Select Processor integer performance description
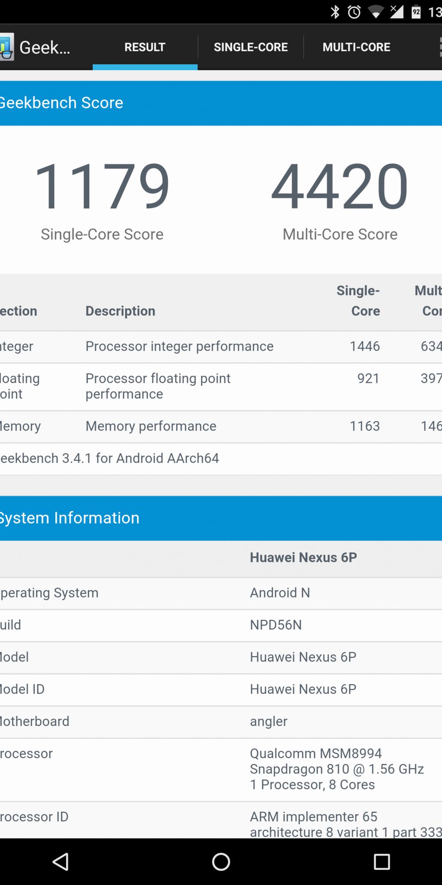The image size is (442, 885). click(x=179, y=346)
